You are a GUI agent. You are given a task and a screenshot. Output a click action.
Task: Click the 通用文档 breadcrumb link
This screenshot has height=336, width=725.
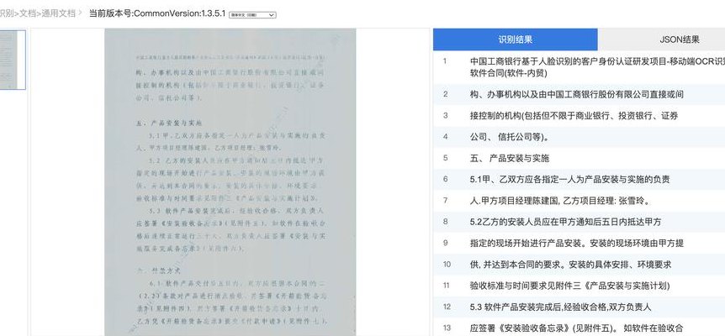pos(58,13)
